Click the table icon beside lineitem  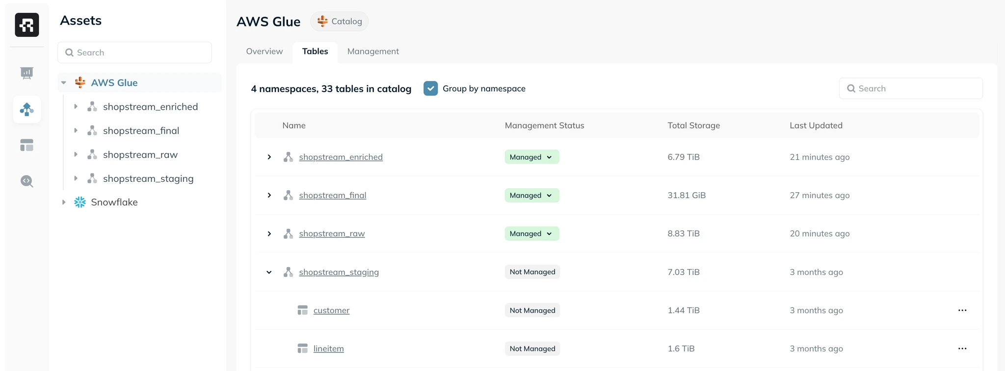pos(303,348)
